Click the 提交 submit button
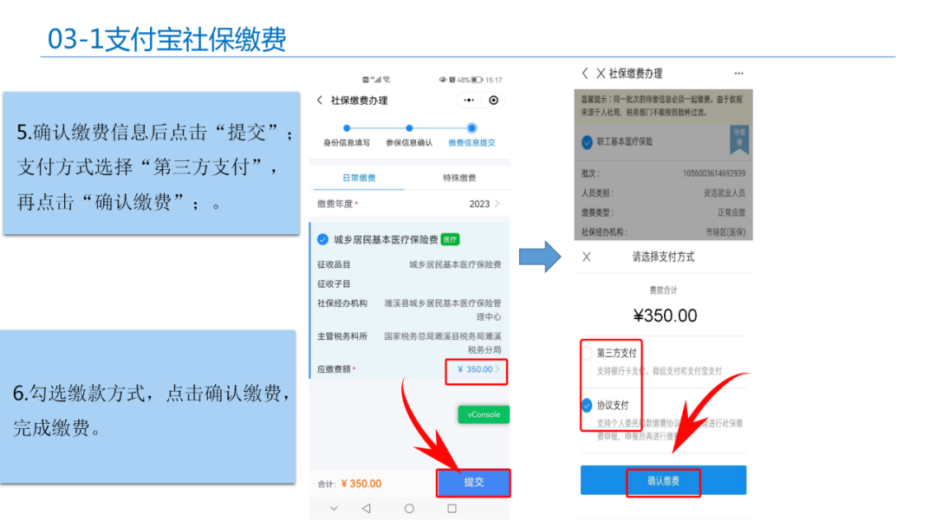 coord(473,483)
